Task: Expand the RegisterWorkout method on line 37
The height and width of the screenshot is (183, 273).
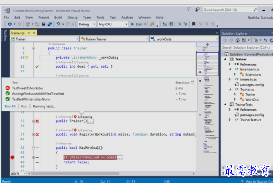Action: 33,134
